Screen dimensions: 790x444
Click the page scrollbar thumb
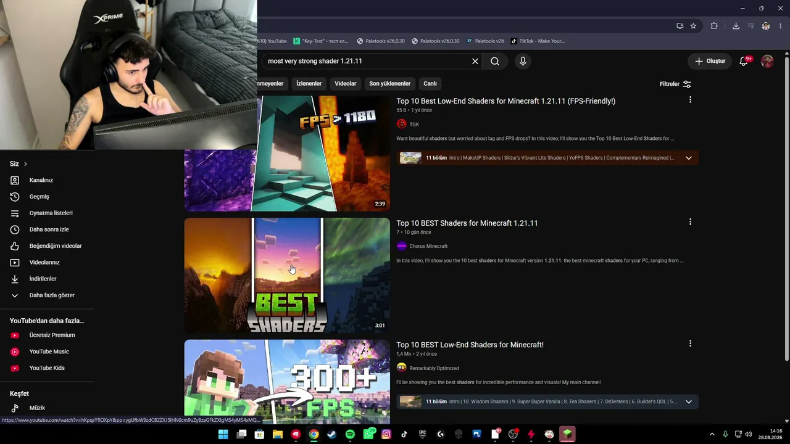[x=786, y=210]
